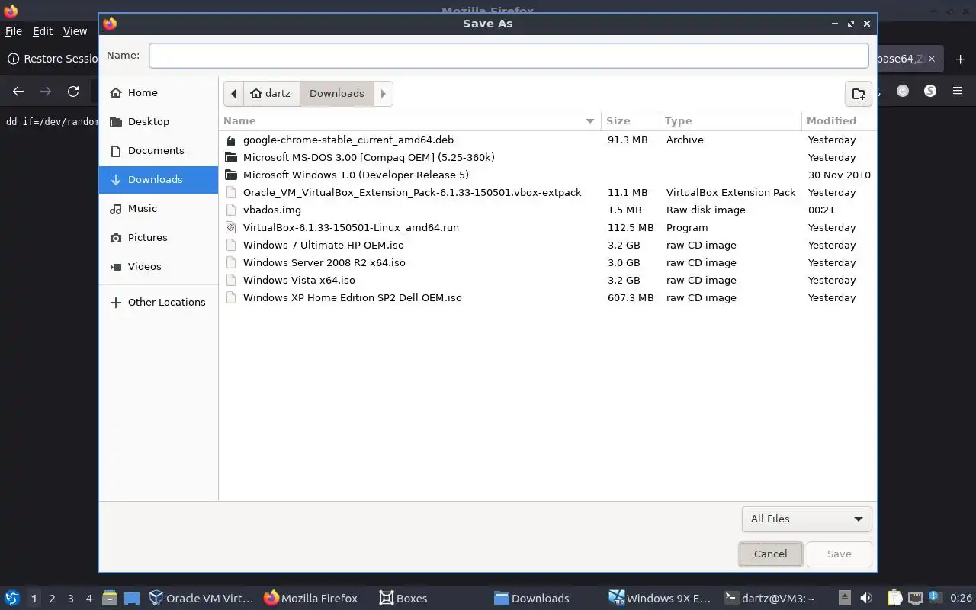Switch to workspace 2
This screenshot has width=976, height=610.
(52, 599)
